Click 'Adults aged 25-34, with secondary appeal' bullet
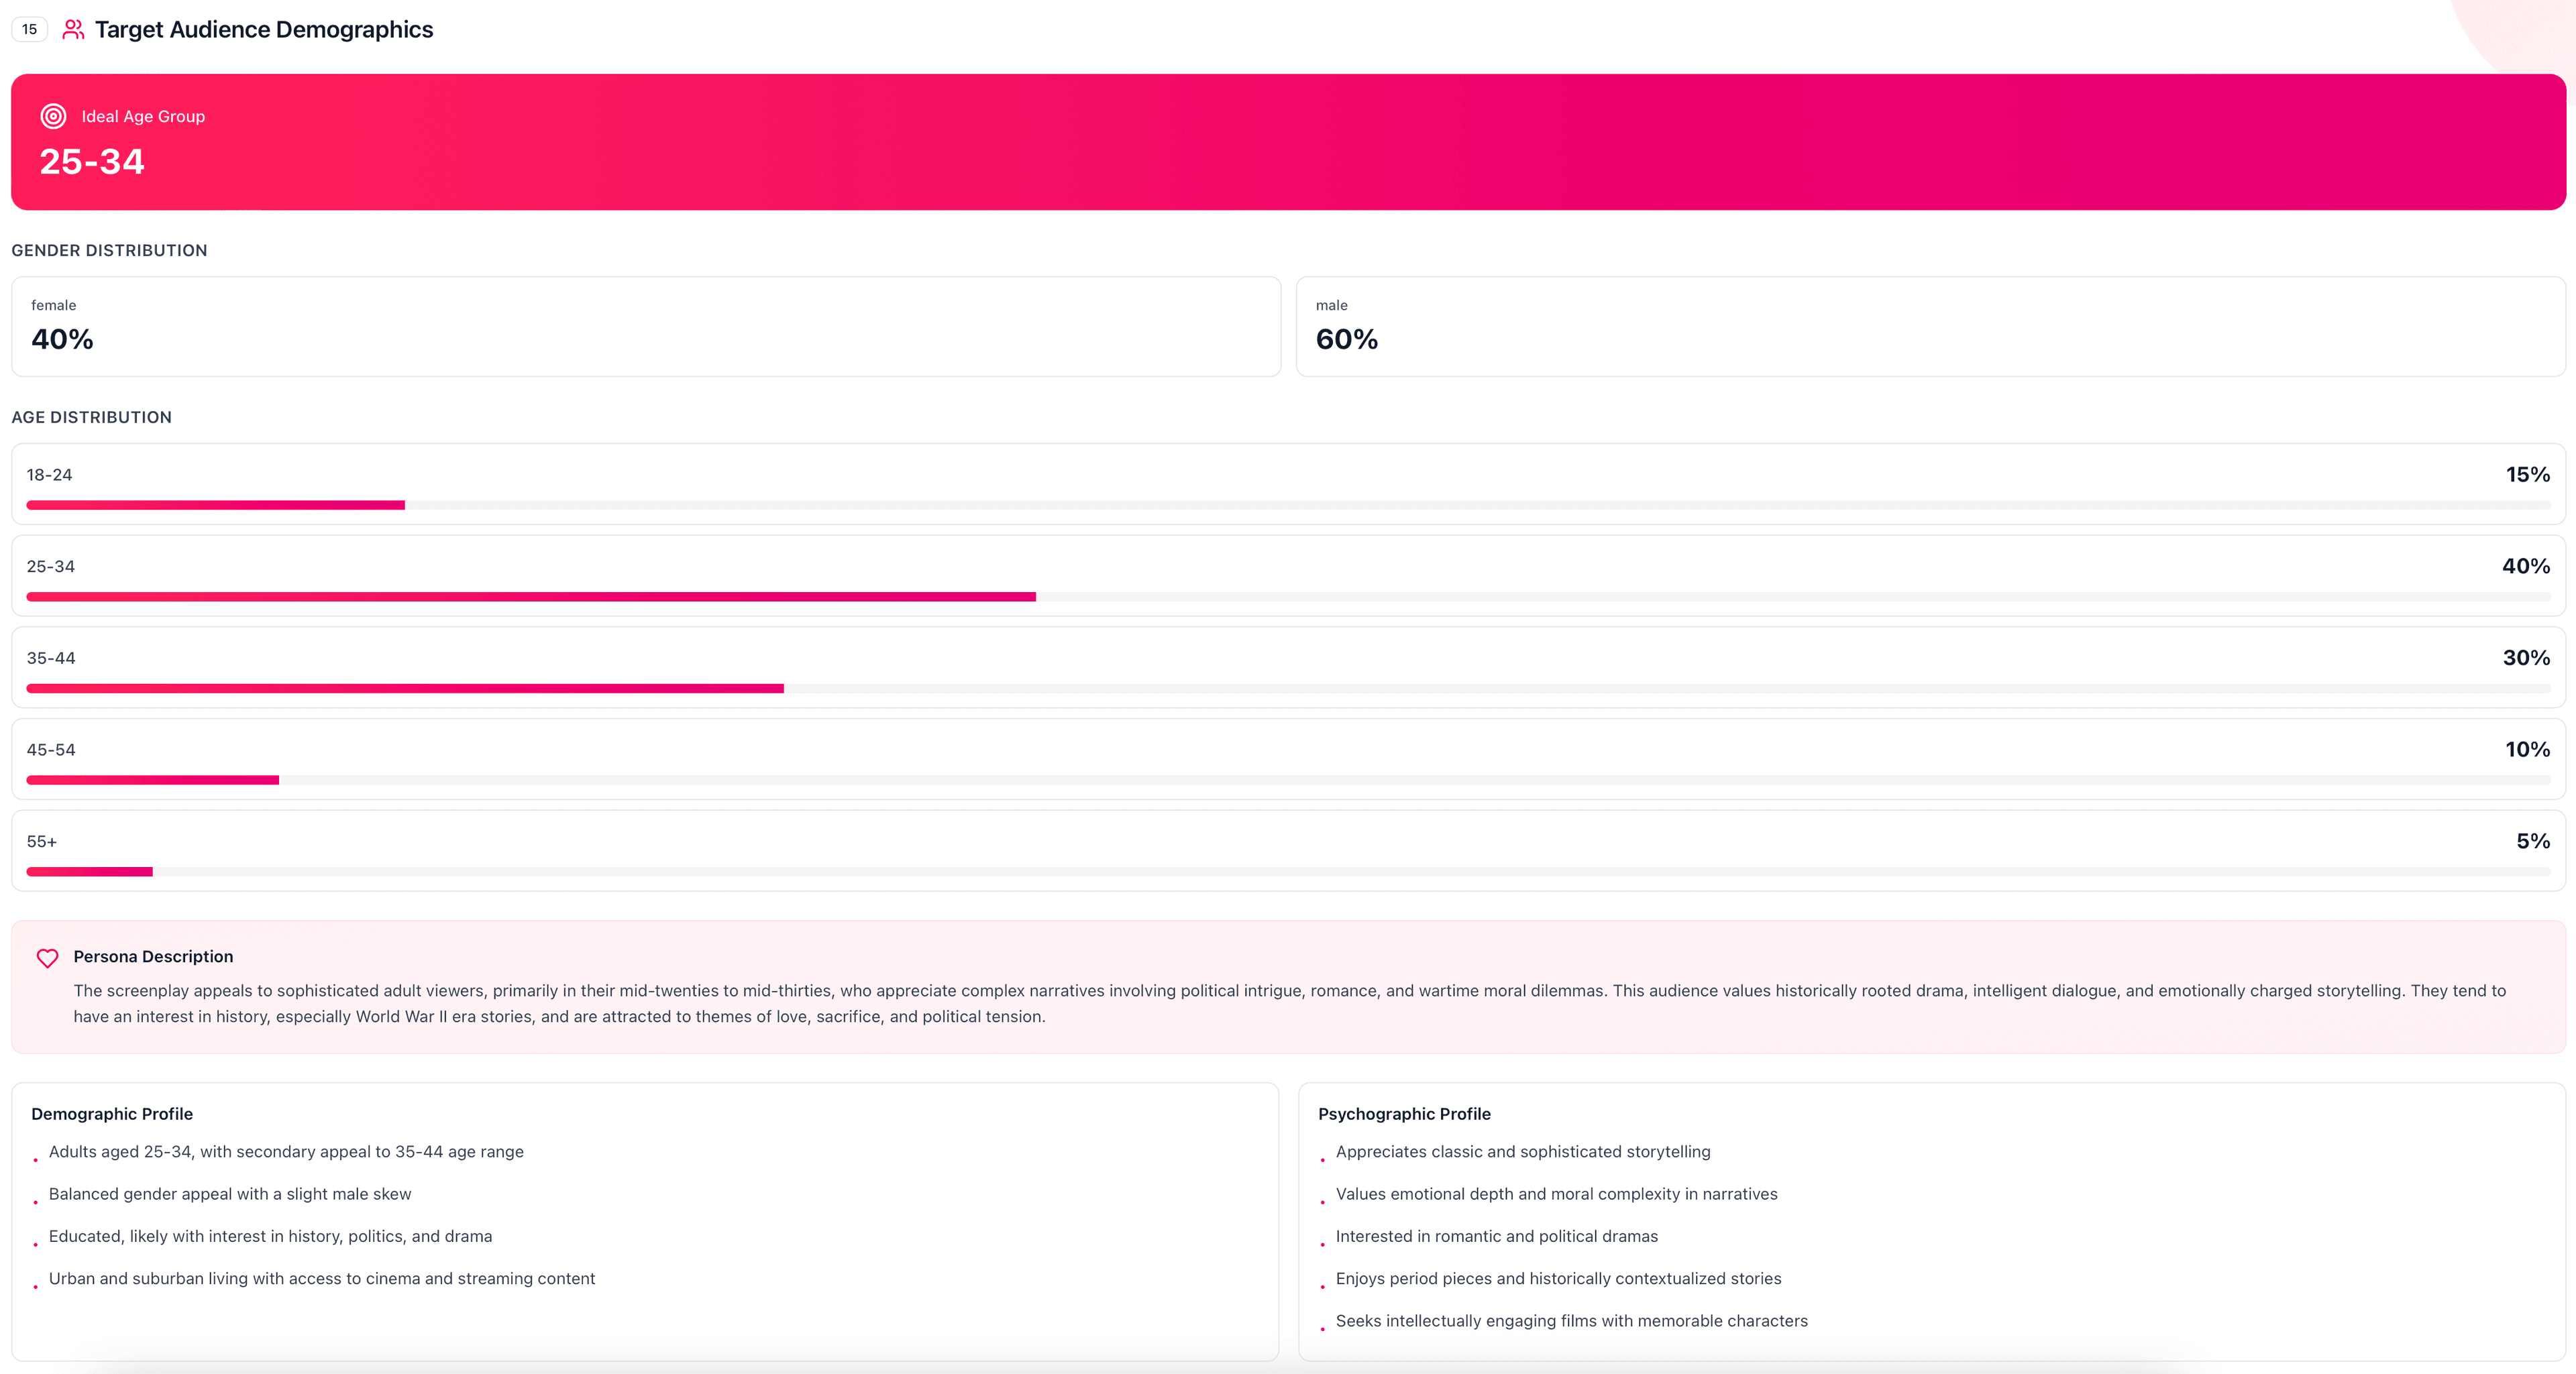This screenshot has width=2576, height=1374. (x=286, y=1152)
